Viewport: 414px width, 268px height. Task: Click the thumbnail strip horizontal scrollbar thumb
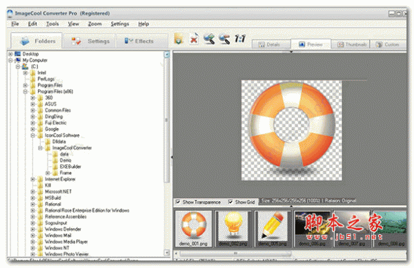pos(235,253)
